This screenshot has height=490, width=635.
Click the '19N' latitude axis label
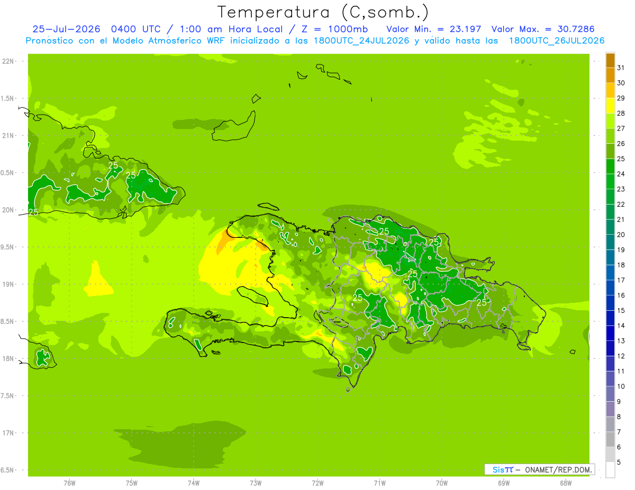8,284
